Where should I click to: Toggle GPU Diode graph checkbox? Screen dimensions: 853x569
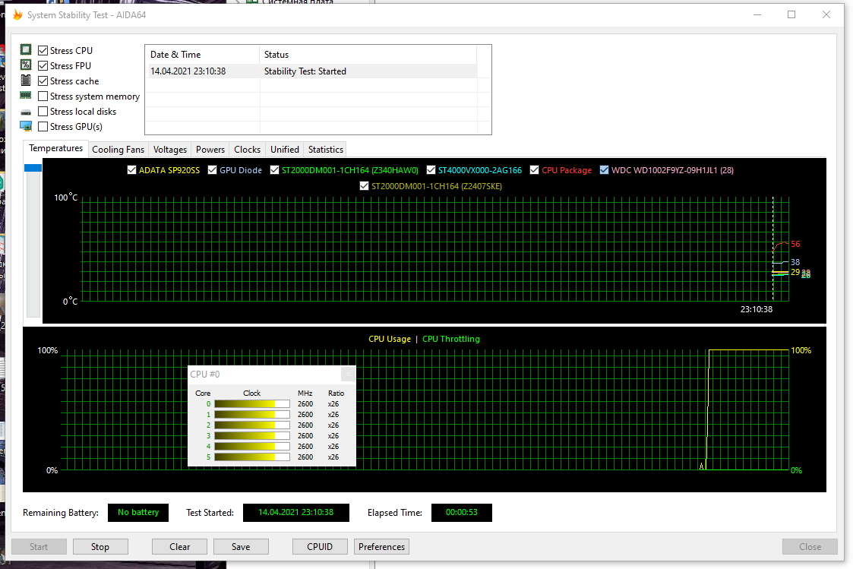[212, 170]
